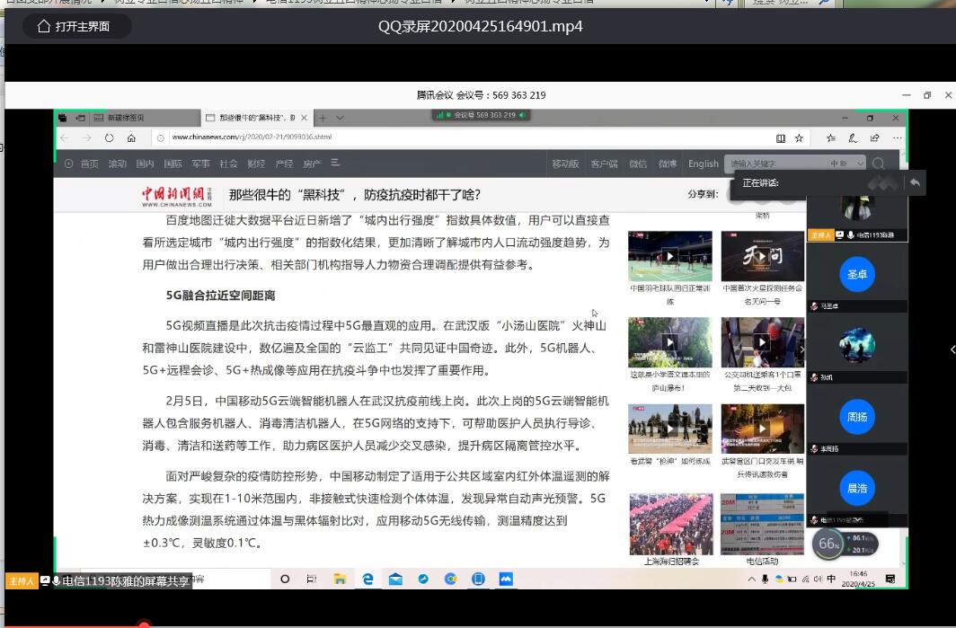Go back to the previous page
This screenshot has height=628, width=956.
pos(64,137)
